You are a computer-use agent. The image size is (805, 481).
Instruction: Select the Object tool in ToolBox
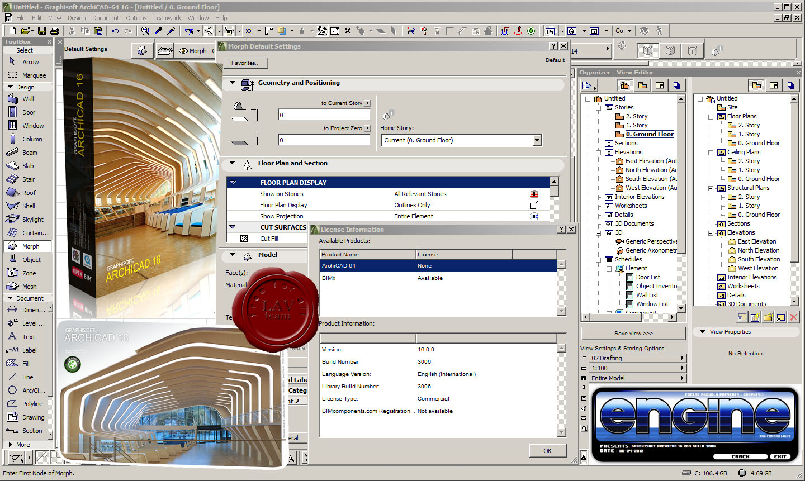point(28,260)
